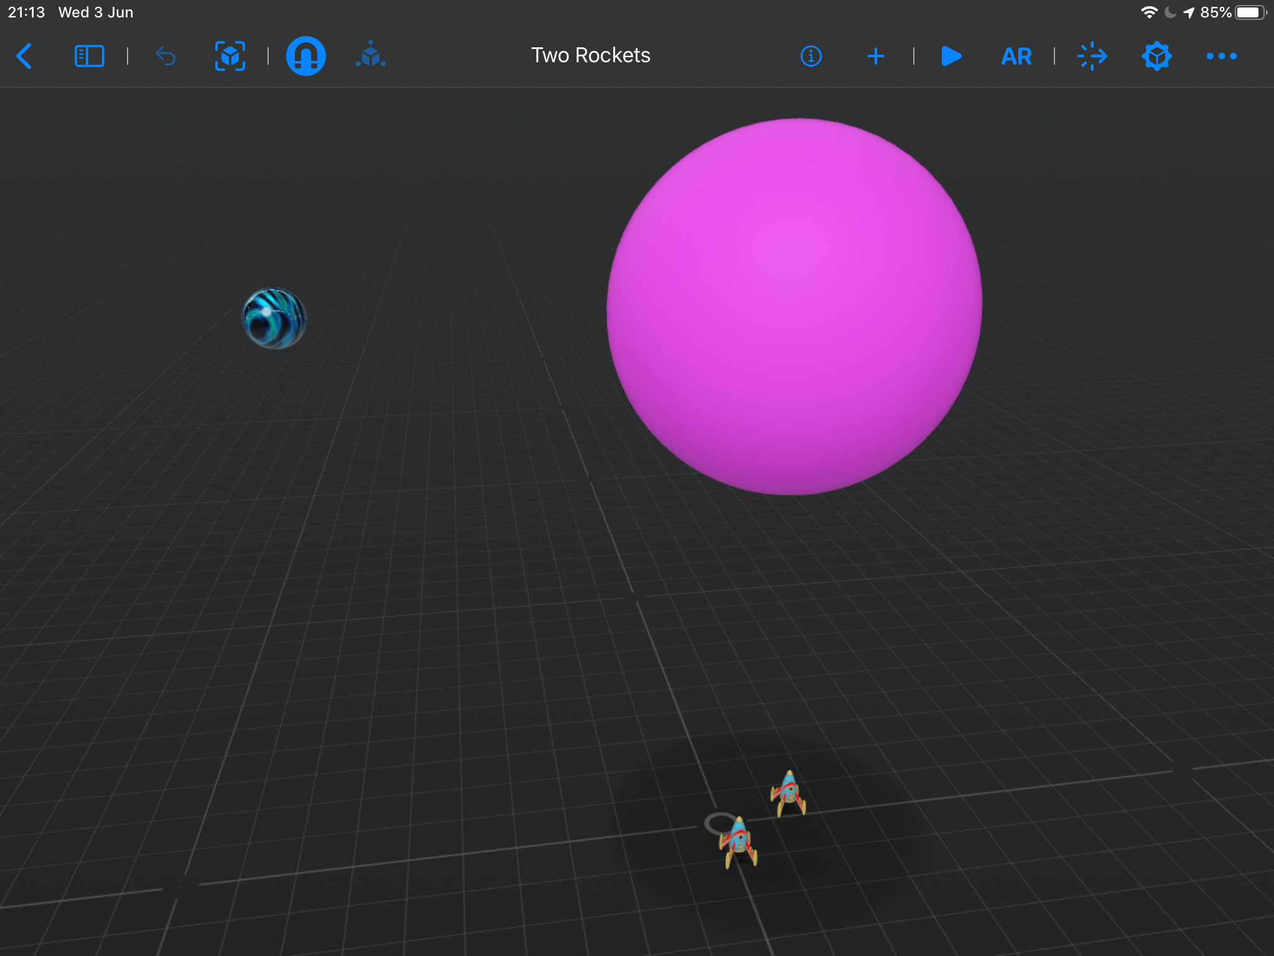Tap the back chevron to exit the project

[24, 56]
